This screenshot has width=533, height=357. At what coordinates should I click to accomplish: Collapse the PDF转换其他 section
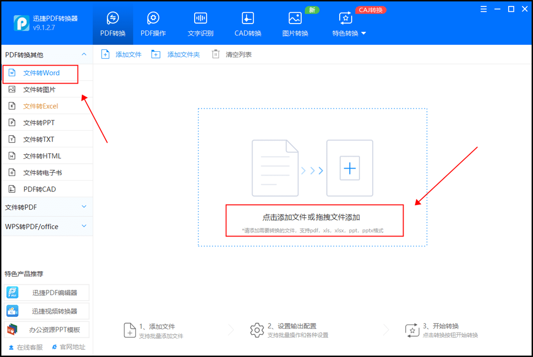tap(84, 54)
